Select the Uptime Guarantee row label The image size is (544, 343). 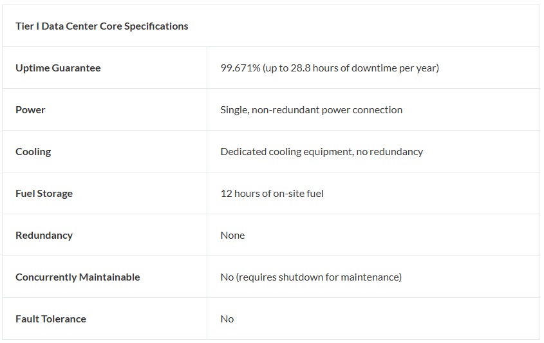click(x=58, y=68)
